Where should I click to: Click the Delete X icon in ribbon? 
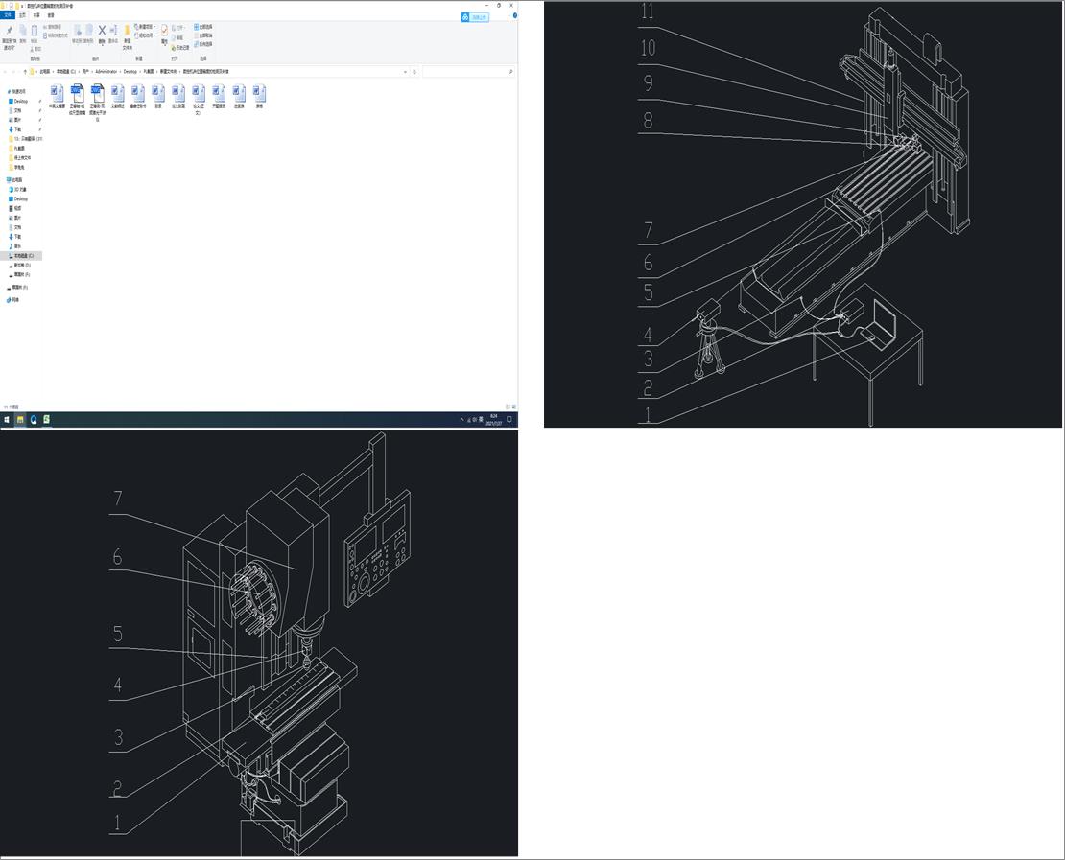[102, 34]
